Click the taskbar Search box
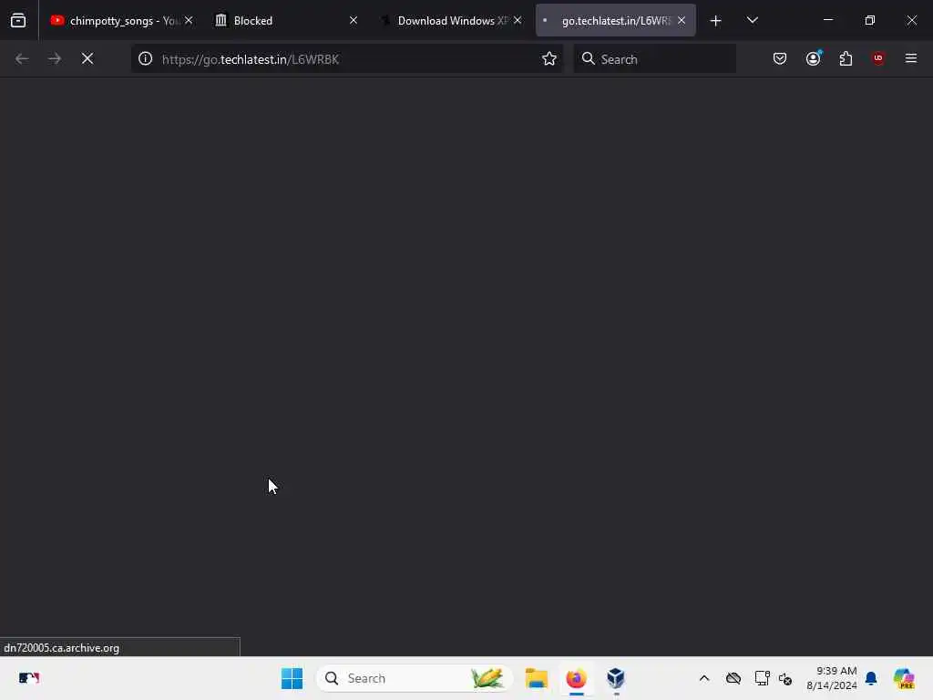 pos(415,678)
